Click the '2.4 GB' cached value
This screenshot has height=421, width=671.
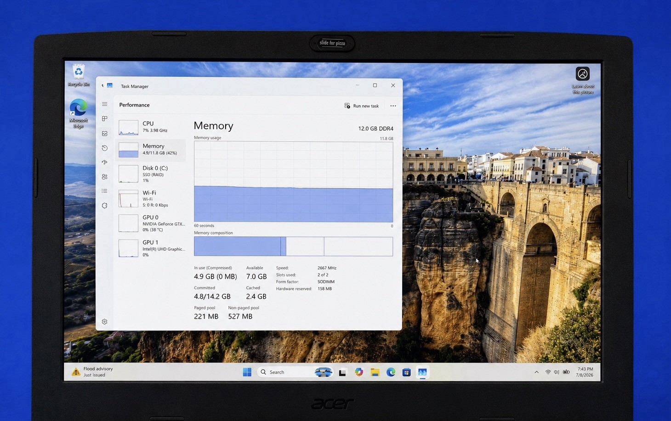click(x=256, y=297)
